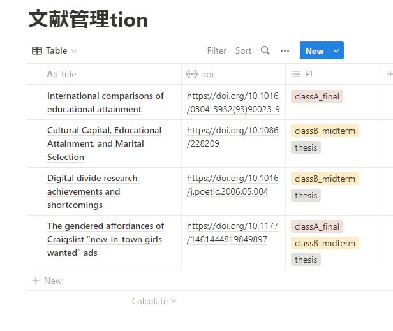Screen dimensions: 393x331
Task: Click the PJ column header
Action: click(x=332, y=74)
